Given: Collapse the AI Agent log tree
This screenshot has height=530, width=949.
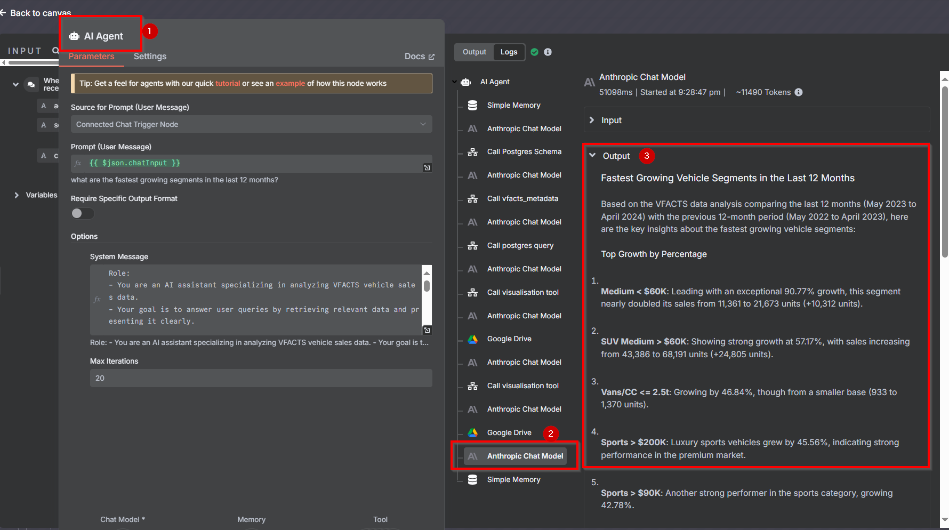Looking at the screenshot, I should tap(455, 82).
